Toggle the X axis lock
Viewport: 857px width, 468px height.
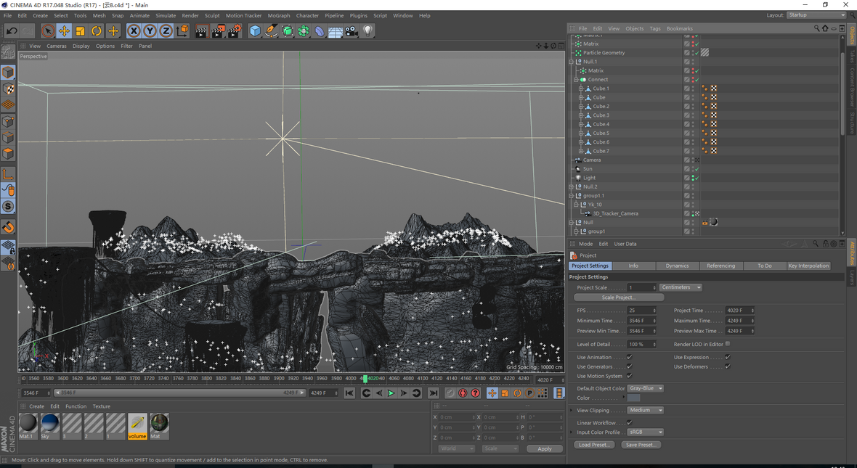(134, 30)
